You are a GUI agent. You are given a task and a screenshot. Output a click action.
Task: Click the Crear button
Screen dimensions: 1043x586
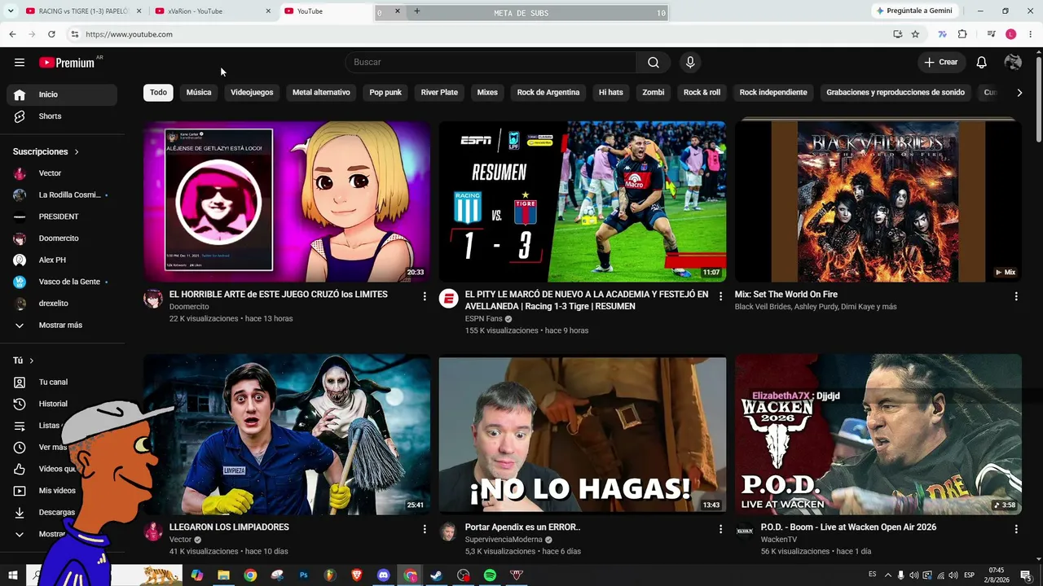pyautogui.click(x=941, y=63)
